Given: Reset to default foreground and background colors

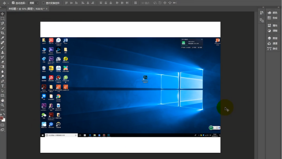Looking at the screenshot, I should tap(1, 114).
